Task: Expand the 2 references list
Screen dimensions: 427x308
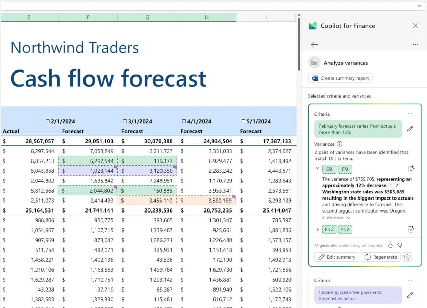Action: click(336, 217)
